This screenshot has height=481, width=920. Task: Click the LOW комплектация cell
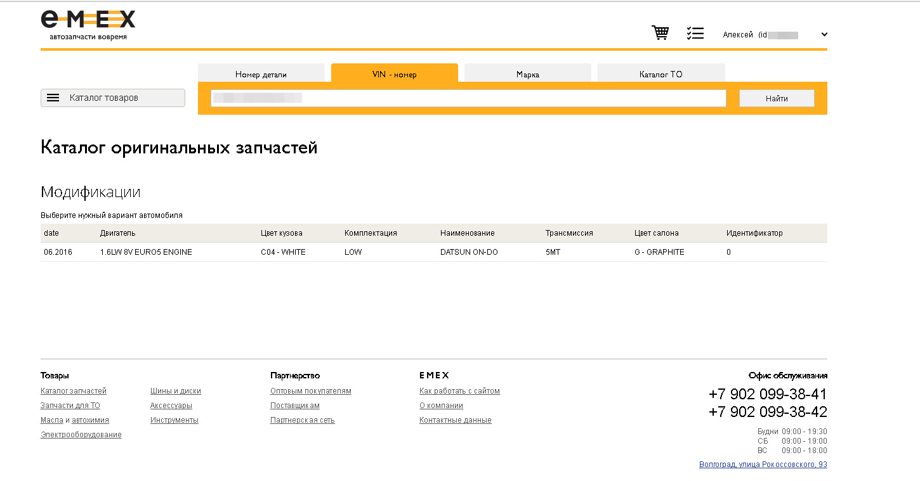(353, 252)
